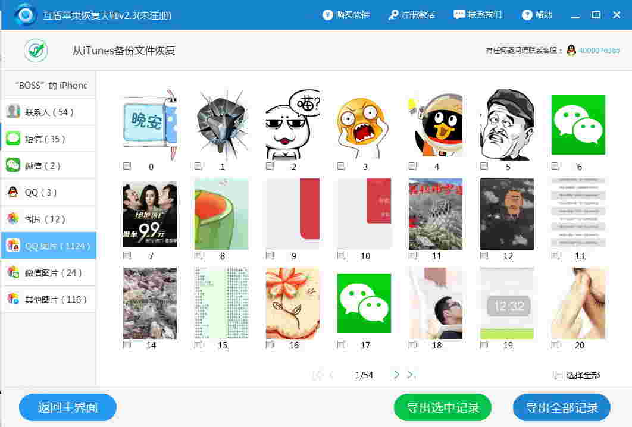Image resolution: width=632 pixels, height=427 pixels.
Task: Open the watermelon thumbnail numbered 8
Action: tap(221, 214)
